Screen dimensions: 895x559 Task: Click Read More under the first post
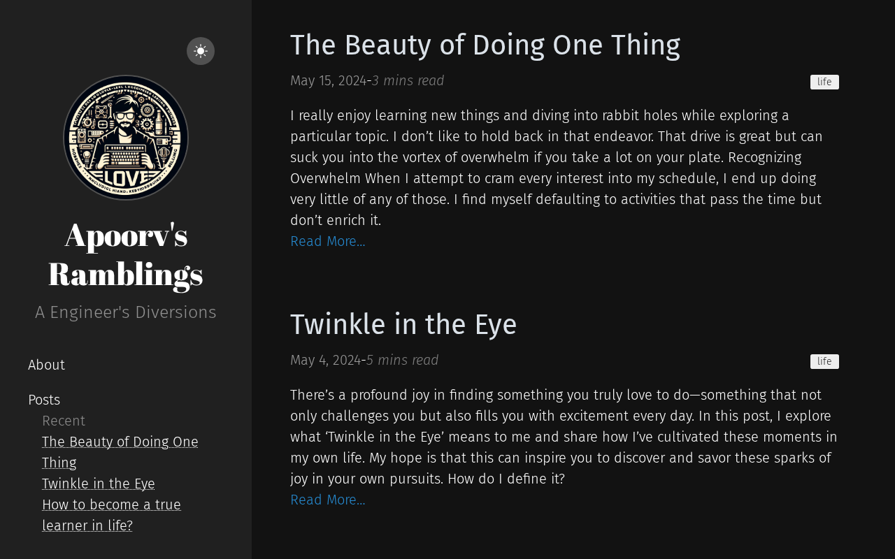click(x=328, y=241)
